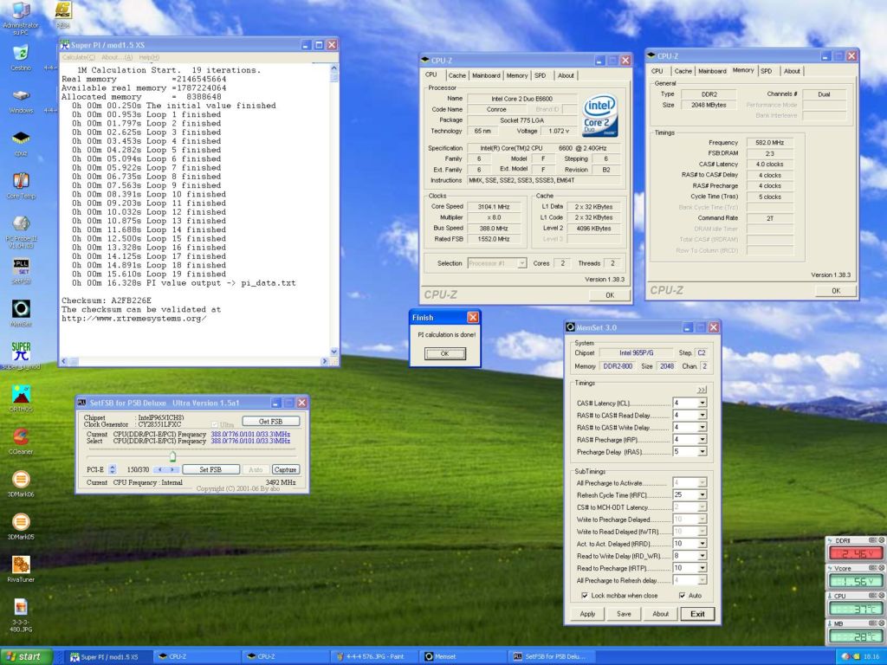Toggle the Auto checkbox in MemSet

coord(682,596)
